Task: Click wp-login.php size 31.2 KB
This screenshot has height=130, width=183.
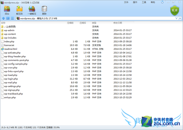Action: [74, 79]
